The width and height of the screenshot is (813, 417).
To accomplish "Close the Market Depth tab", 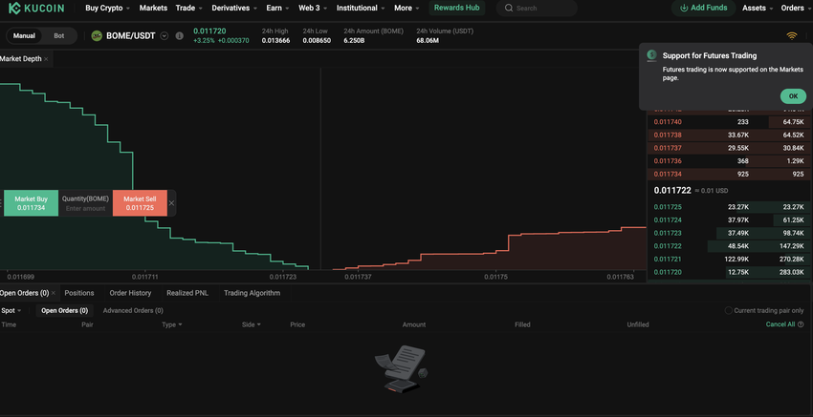I will coord(46,59).
